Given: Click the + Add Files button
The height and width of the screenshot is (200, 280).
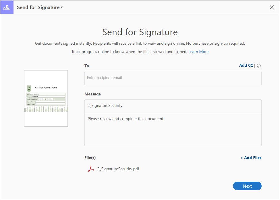Looking at the screenshot, I should [251, 158].
